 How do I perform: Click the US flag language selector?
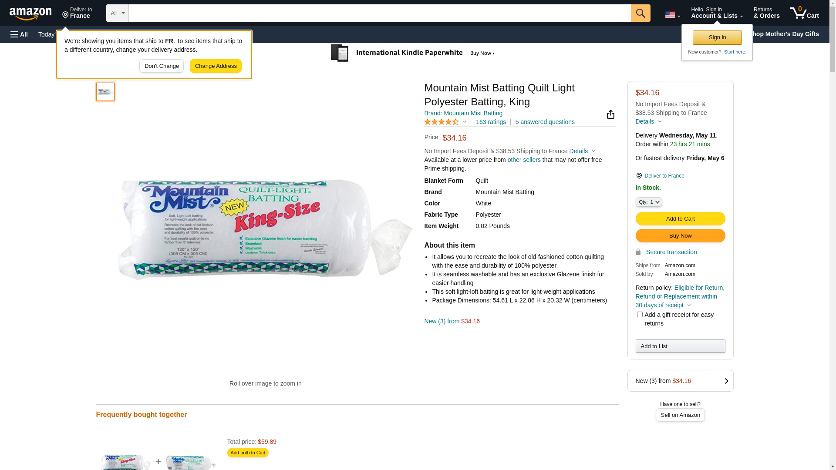[672, 15]
